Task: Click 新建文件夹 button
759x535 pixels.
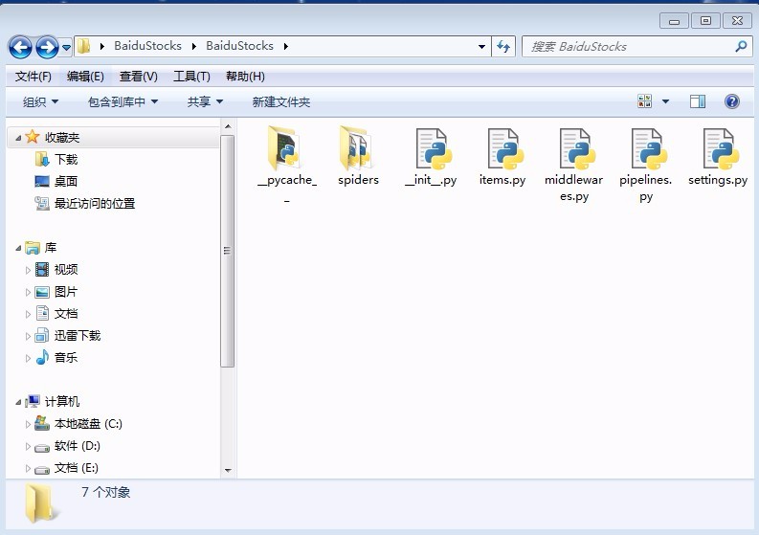Action: point(280,101)
